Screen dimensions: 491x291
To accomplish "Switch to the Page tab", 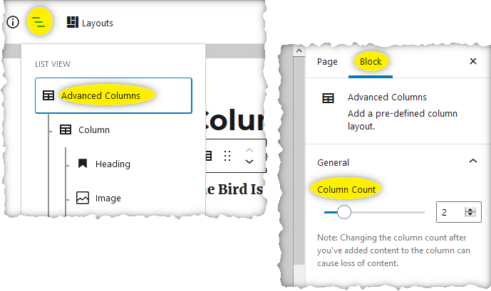I will coord(327,62).
